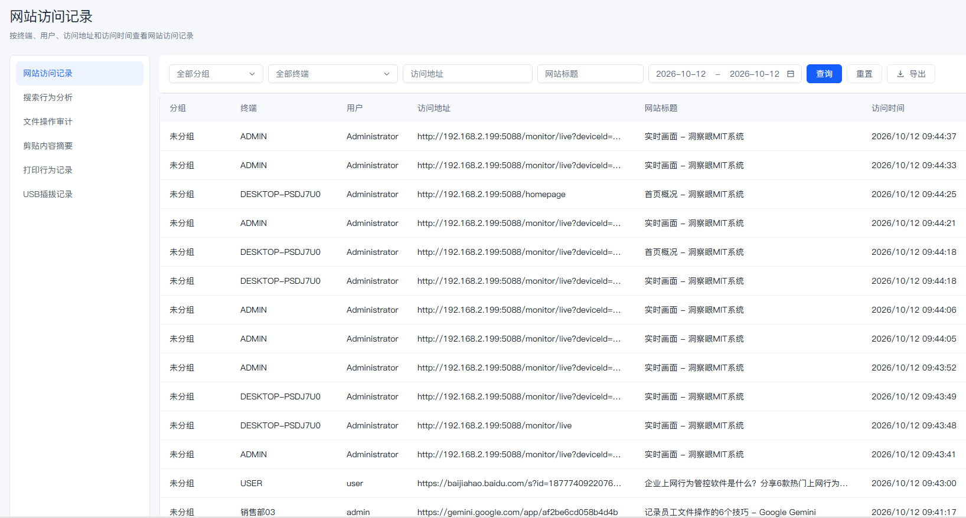Click the 销售部03 terminal cell
Screen dimensions: 966x518
pos(258,512)
